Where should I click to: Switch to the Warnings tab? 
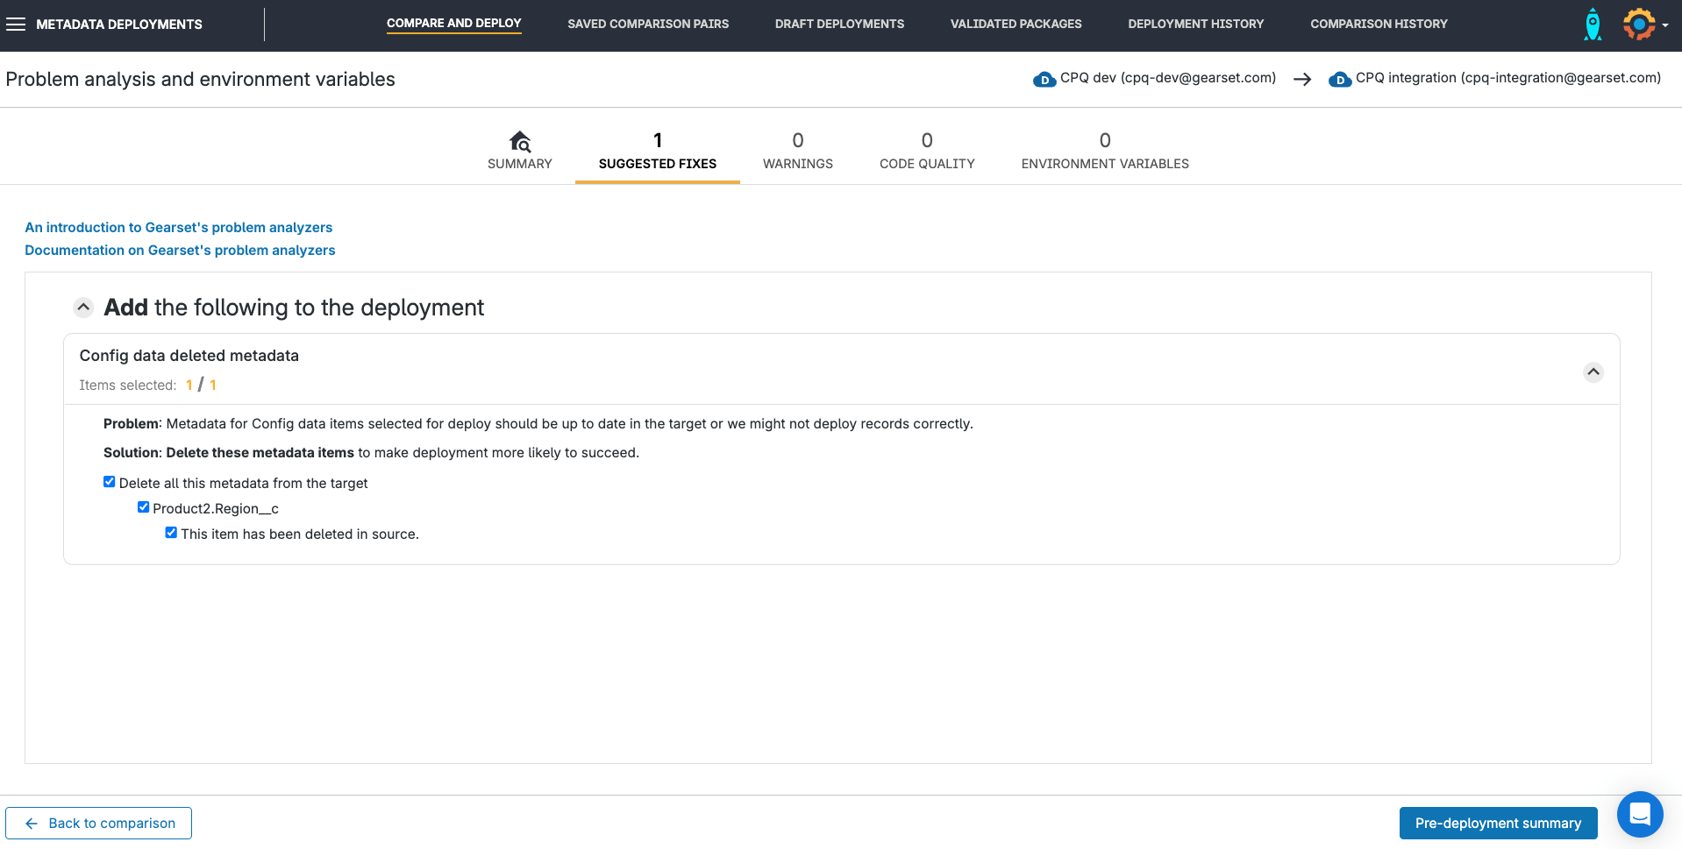(x=797, y=152)
